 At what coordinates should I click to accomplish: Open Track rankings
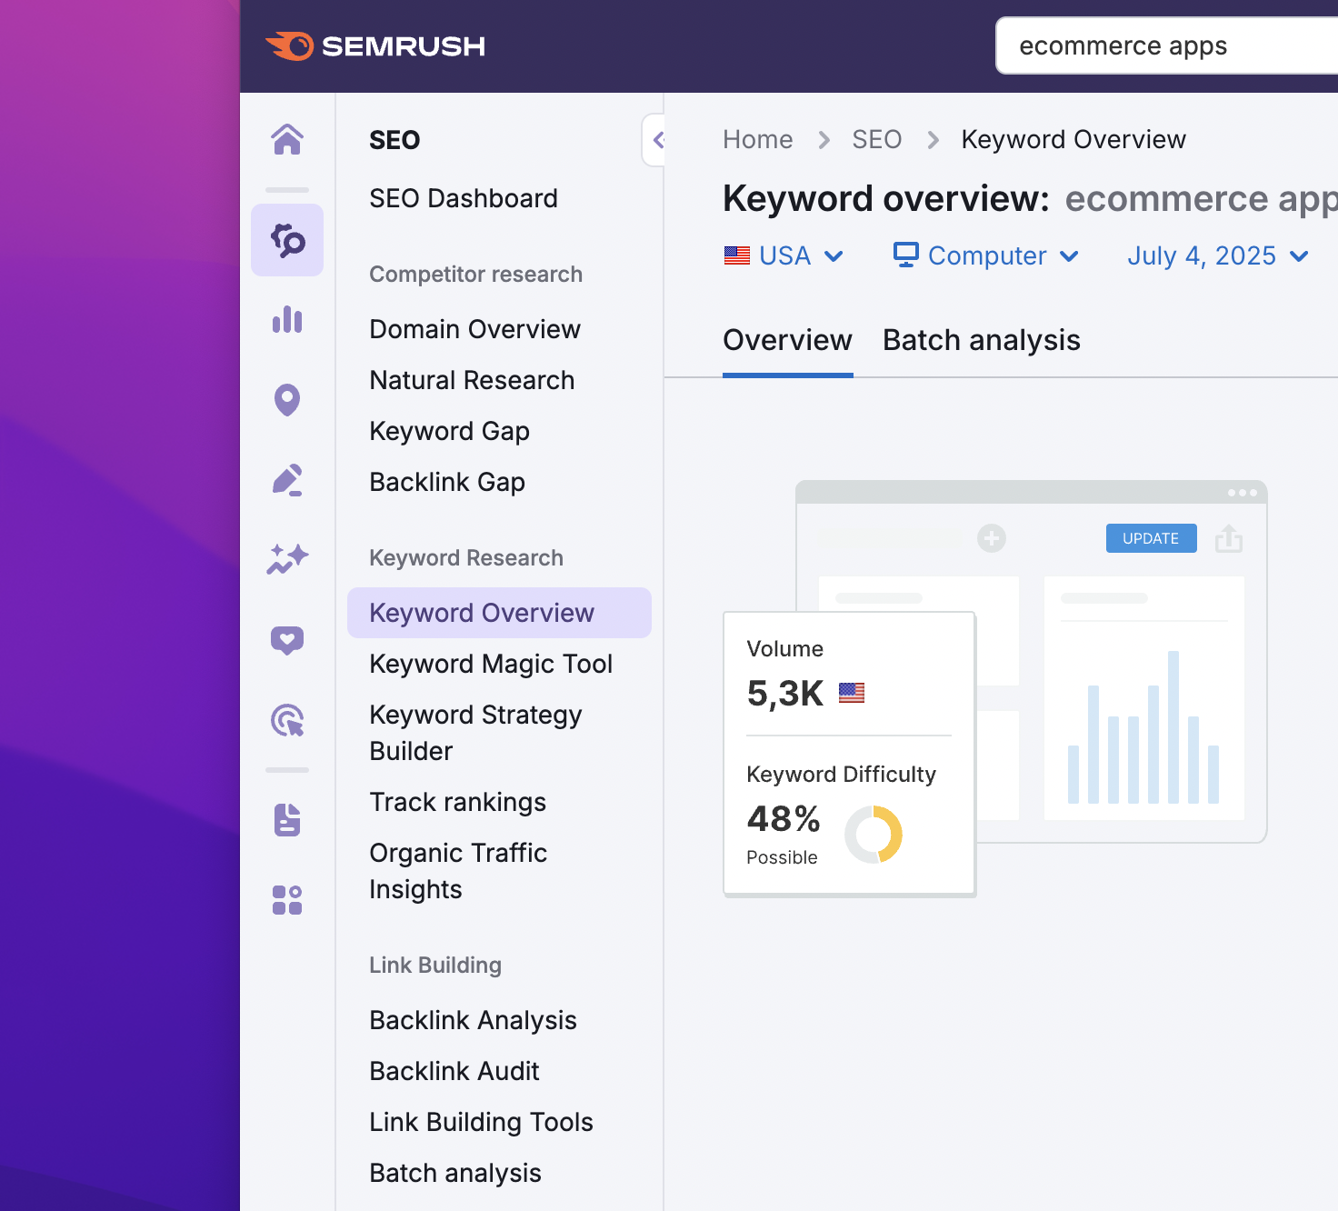point(457,802)
